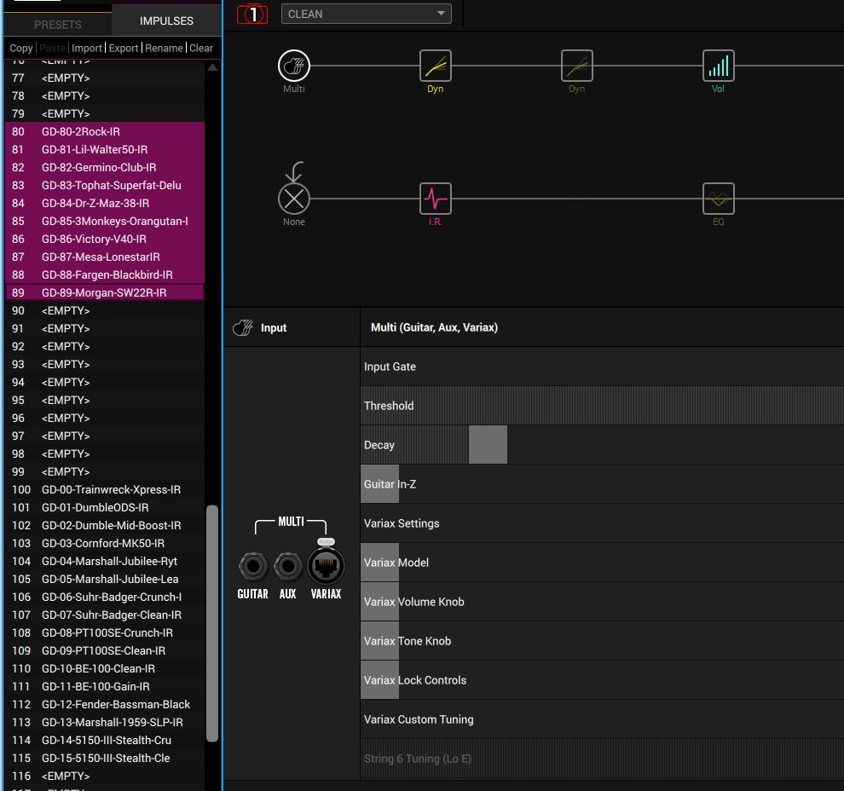Screen dimensions: 844x791
Task: Select impulse GD-82-Germino-Club-IR
Action: (104, 167)
